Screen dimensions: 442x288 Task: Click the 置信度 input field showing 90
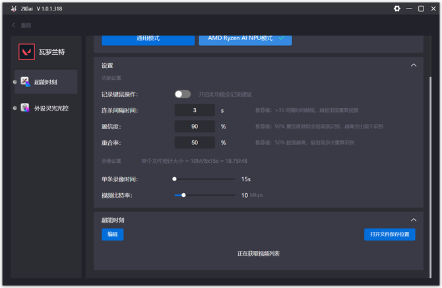195,127
